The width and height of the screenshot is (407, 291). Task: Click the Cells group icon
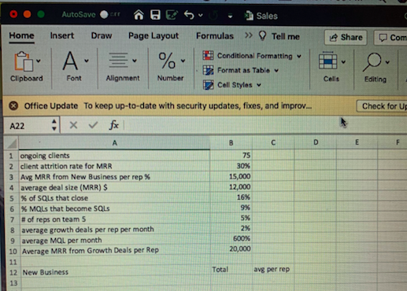click(x=327, y=61)
